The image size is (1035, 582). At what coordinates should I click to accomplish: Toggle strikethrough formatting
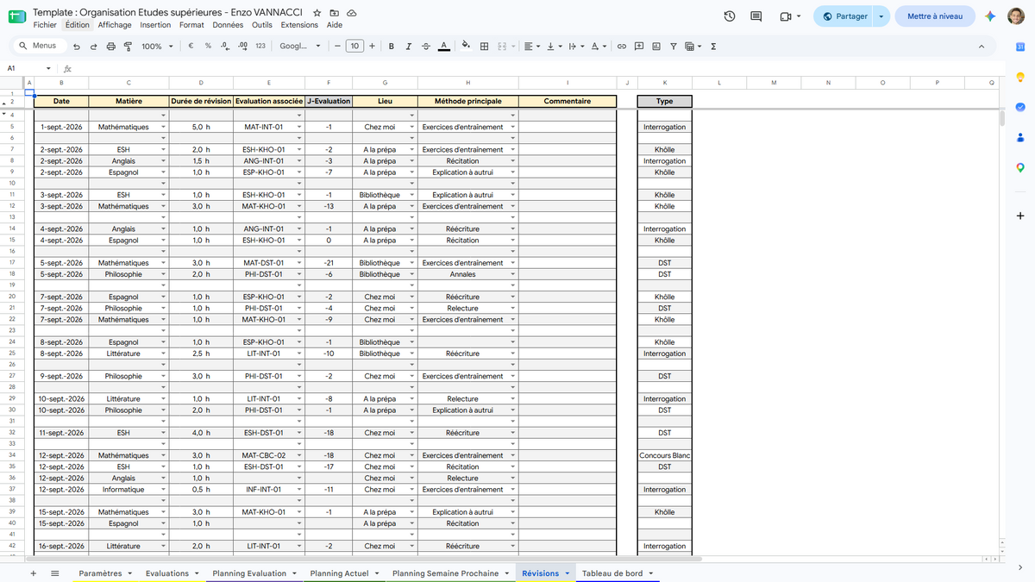pyautogui.click(x=425, y=47)
